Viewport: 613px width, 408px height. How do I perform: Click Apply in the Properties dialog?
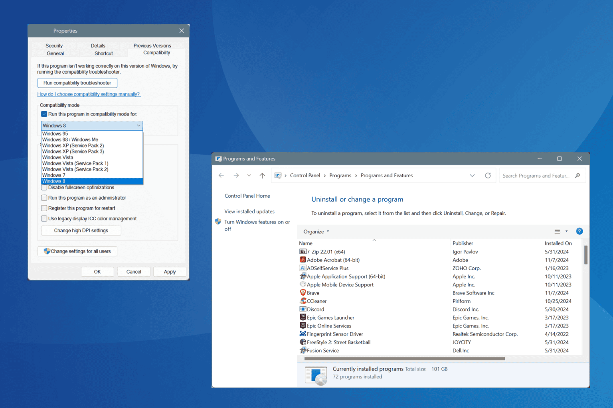point(170,272)
